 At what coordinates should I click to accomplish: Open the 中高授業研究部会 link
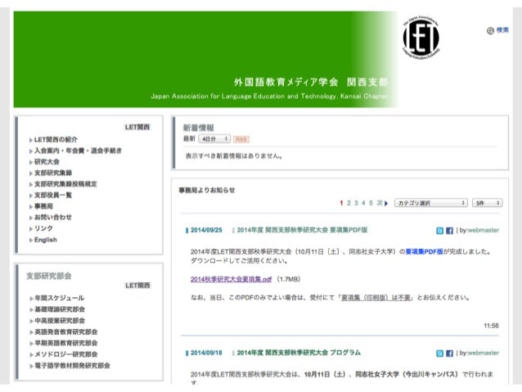60,321
